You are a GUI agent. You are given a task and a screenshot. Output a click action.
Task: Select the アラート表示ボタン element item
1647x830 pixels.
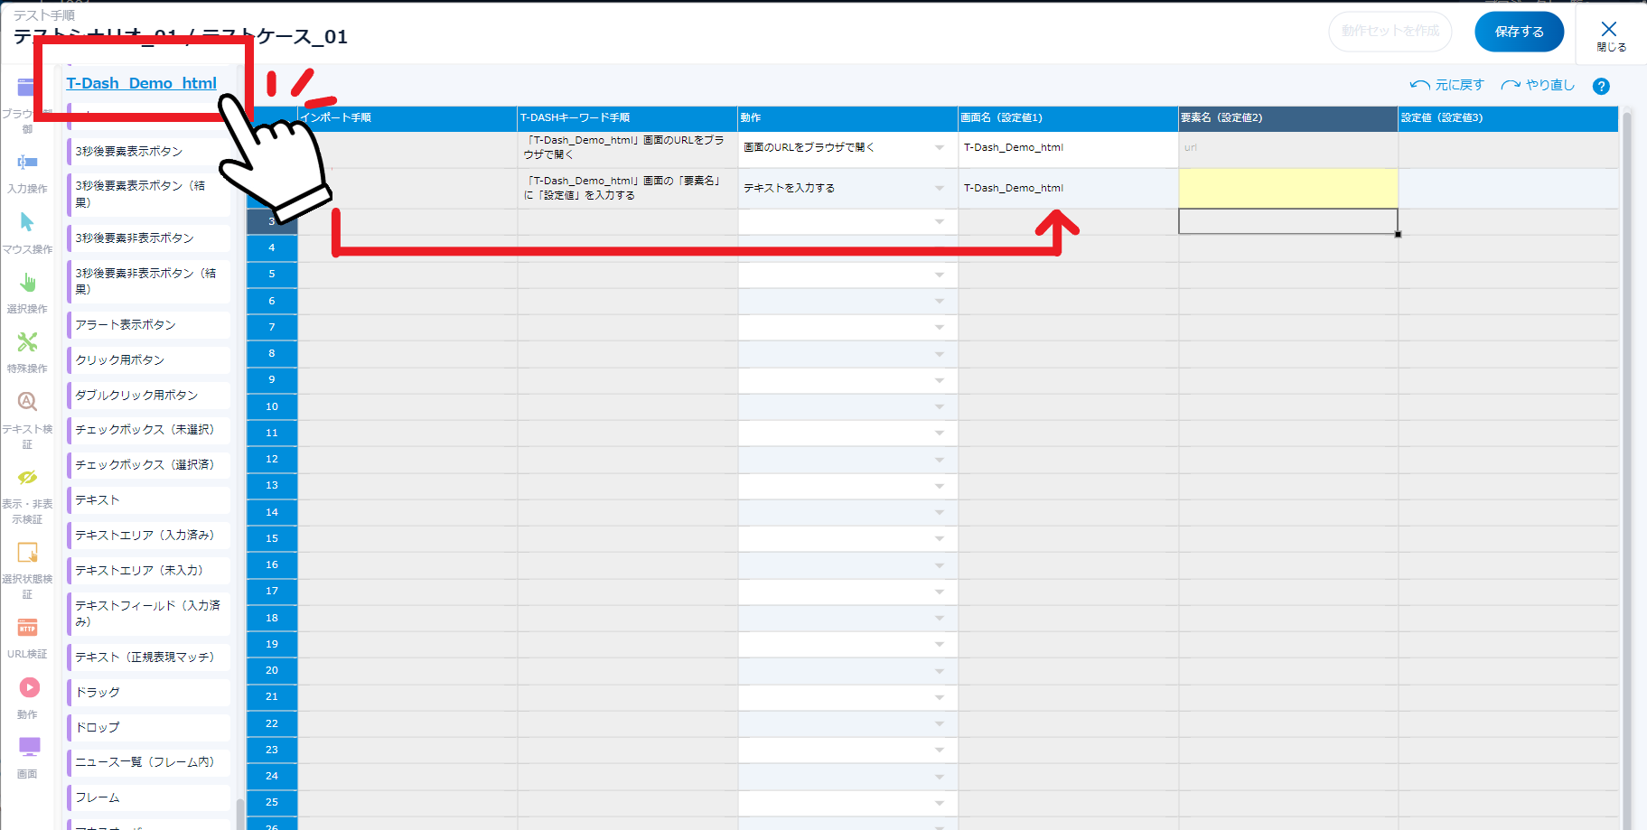[x=126, y=325]
